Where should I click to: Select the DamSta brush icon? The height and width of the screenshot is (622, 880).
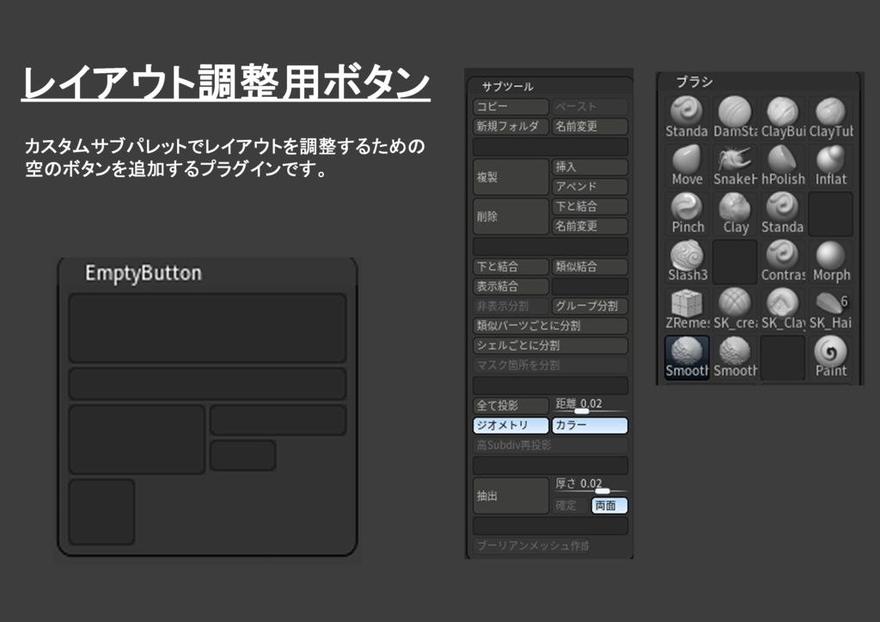click(x=735, y=117)
